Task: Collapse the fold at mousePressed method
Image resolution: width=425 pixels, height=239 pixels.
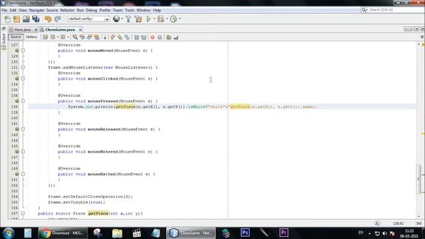Action: 23,101
